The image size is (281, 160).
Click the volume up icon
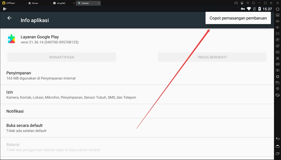click(x=277, y=21)
